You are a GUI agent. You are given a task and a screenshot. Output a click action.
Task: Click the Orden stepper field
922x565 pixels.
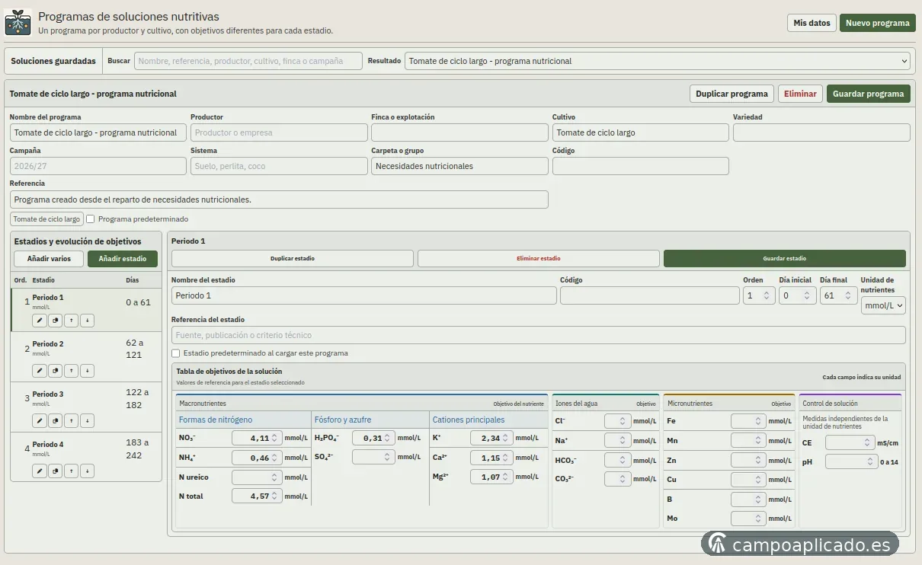pyautogui.click(x=759, y=295)
